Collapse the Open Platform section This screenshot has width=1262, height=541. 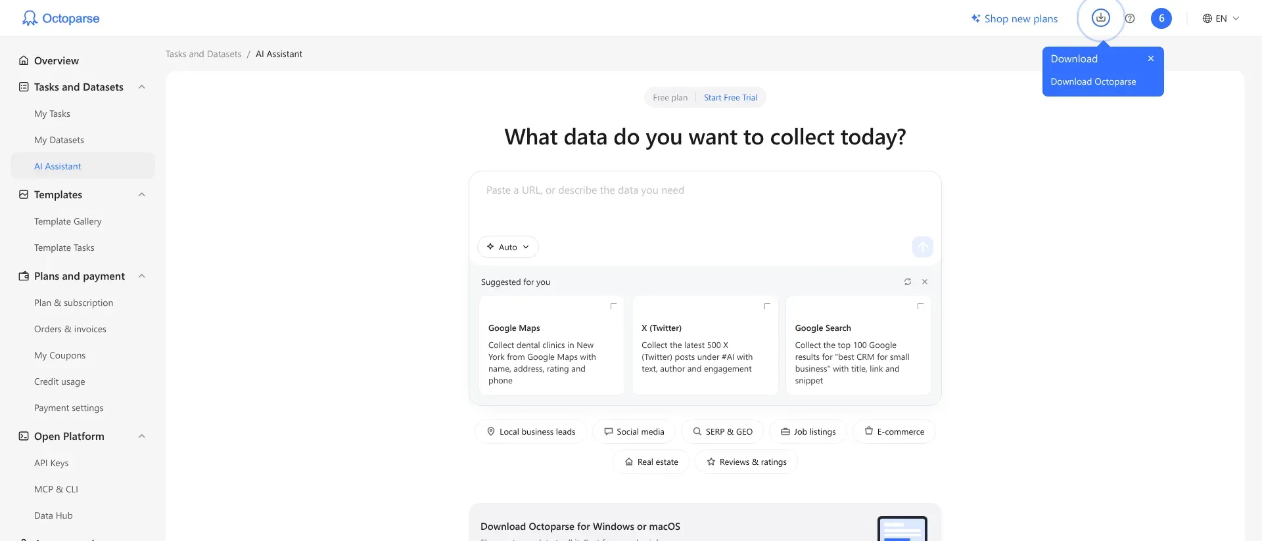141,436
